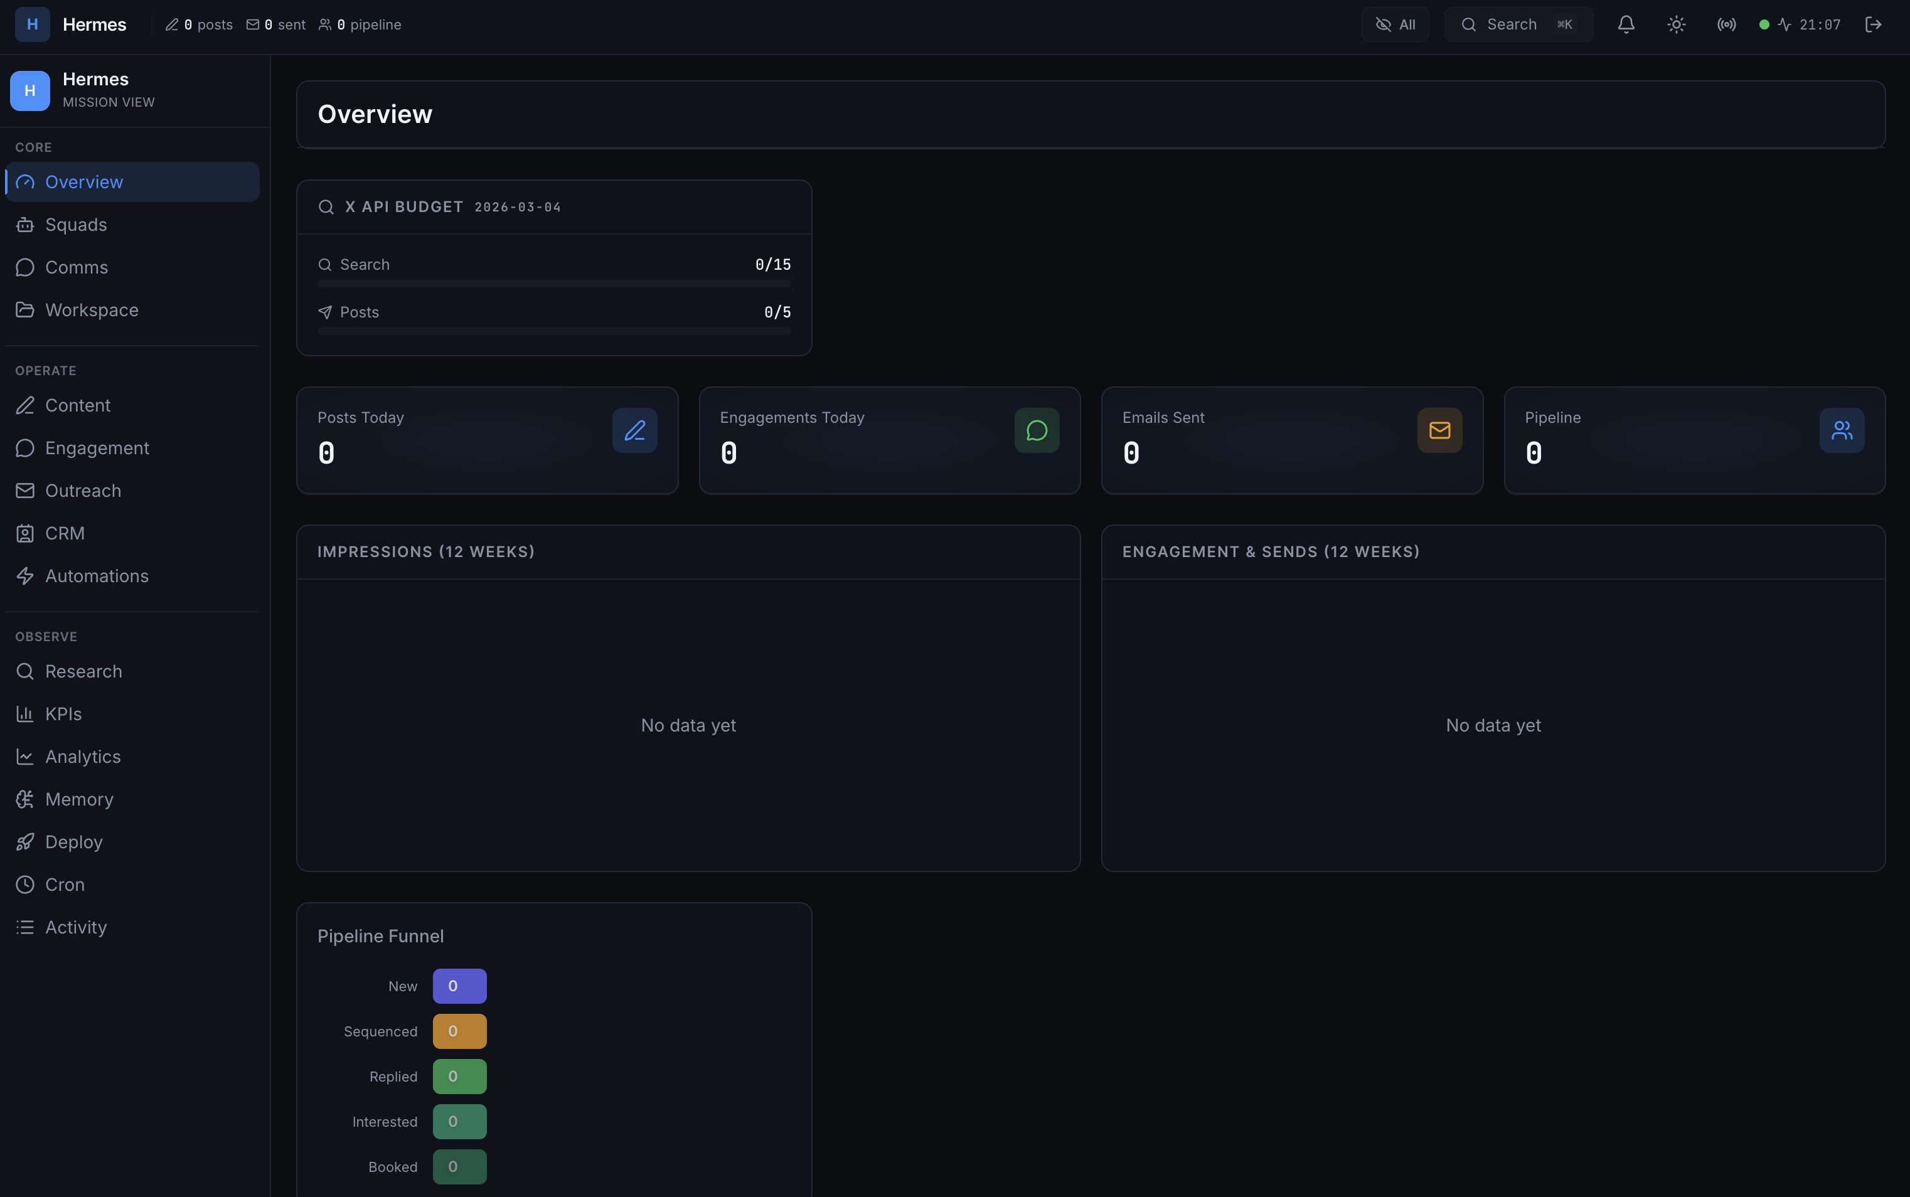
Task: Click the Posts budget progress bar
Action: (x=554, y=331)
